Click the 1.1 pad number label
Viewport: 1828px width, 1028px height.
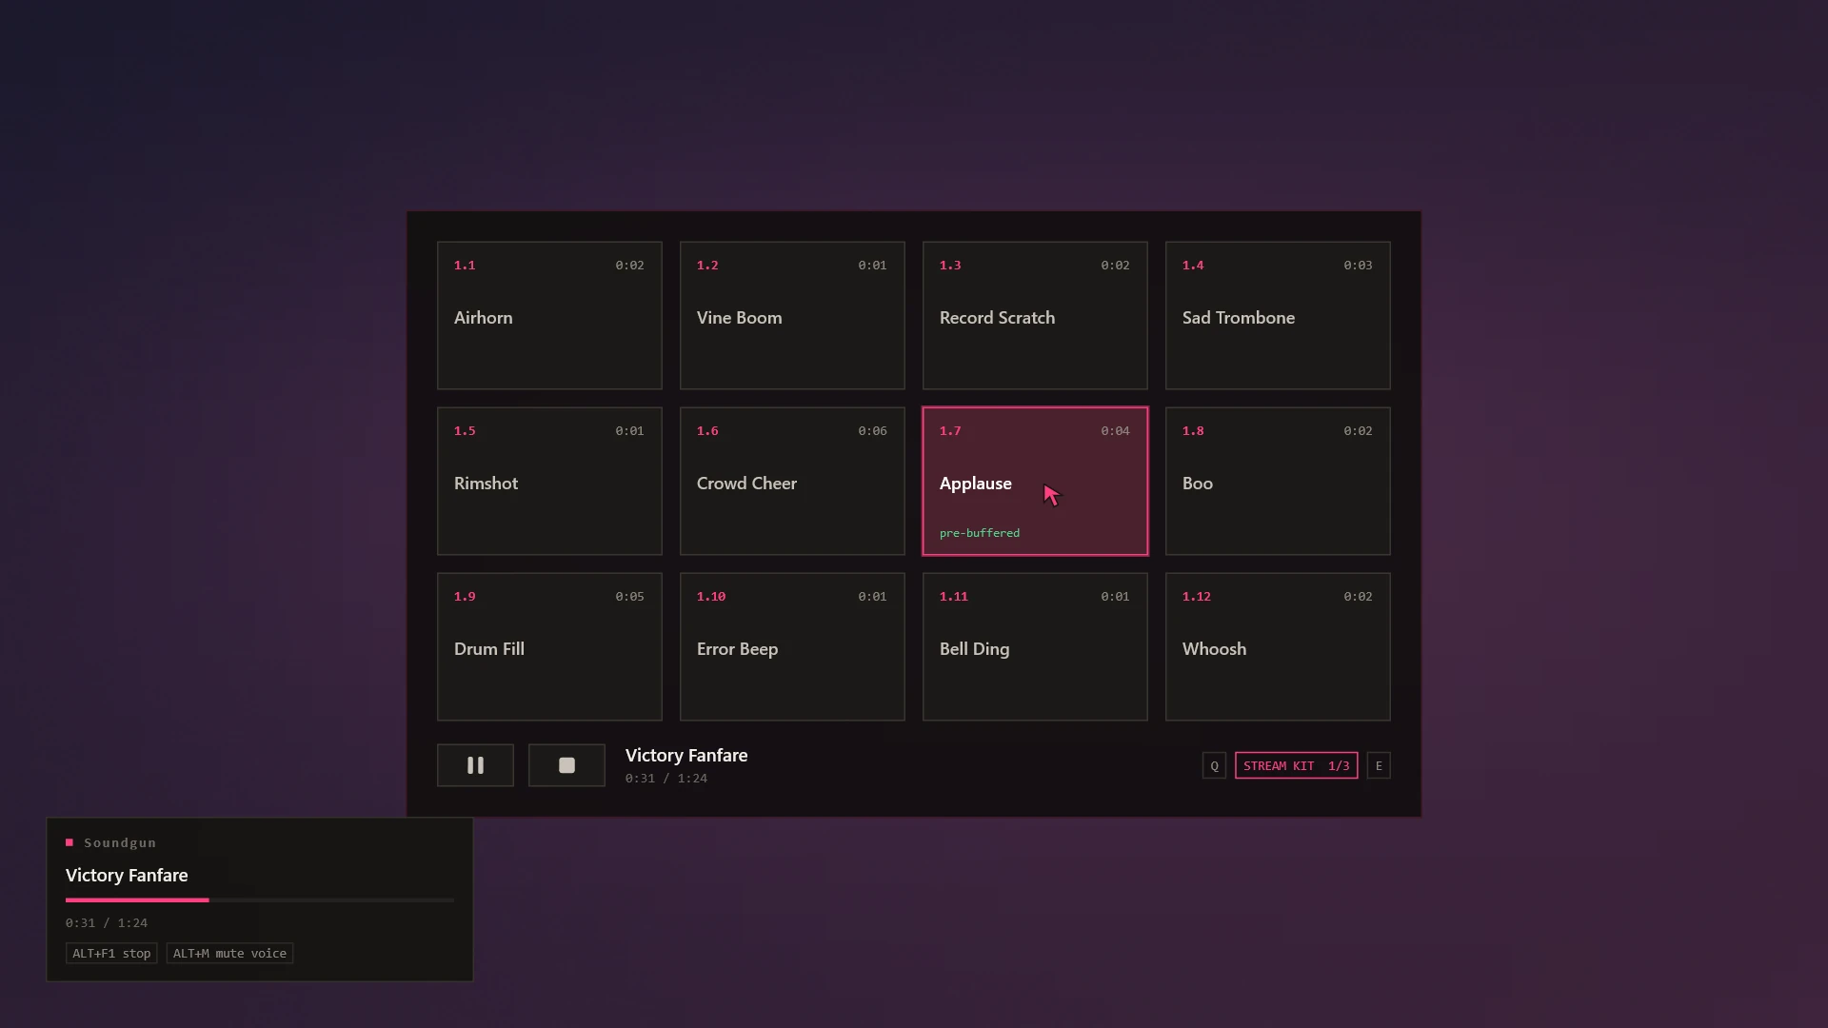(x=465, y=265)
